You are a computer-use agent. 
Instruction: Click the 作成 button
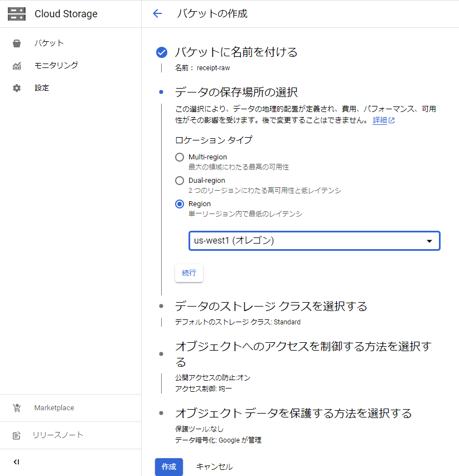point(169,467)
